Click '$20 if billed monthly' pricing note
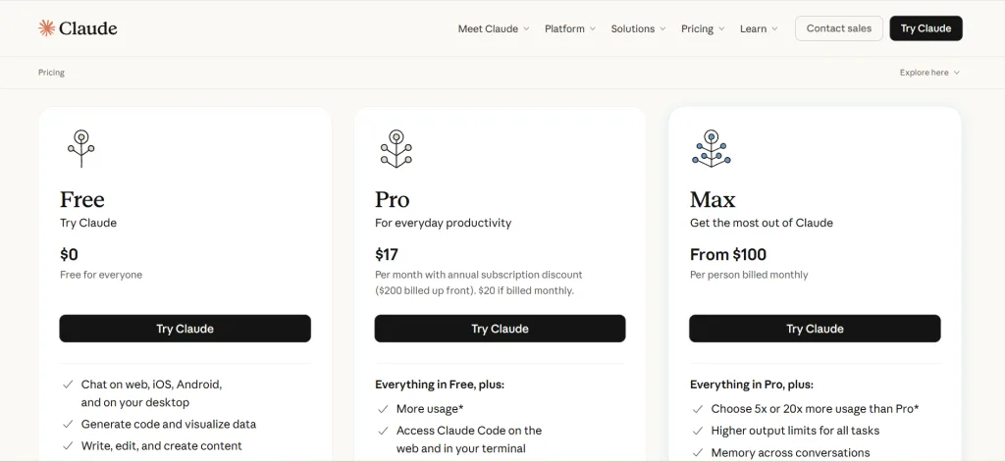This screenshot has width=1005, height=462. coord(526,291)
